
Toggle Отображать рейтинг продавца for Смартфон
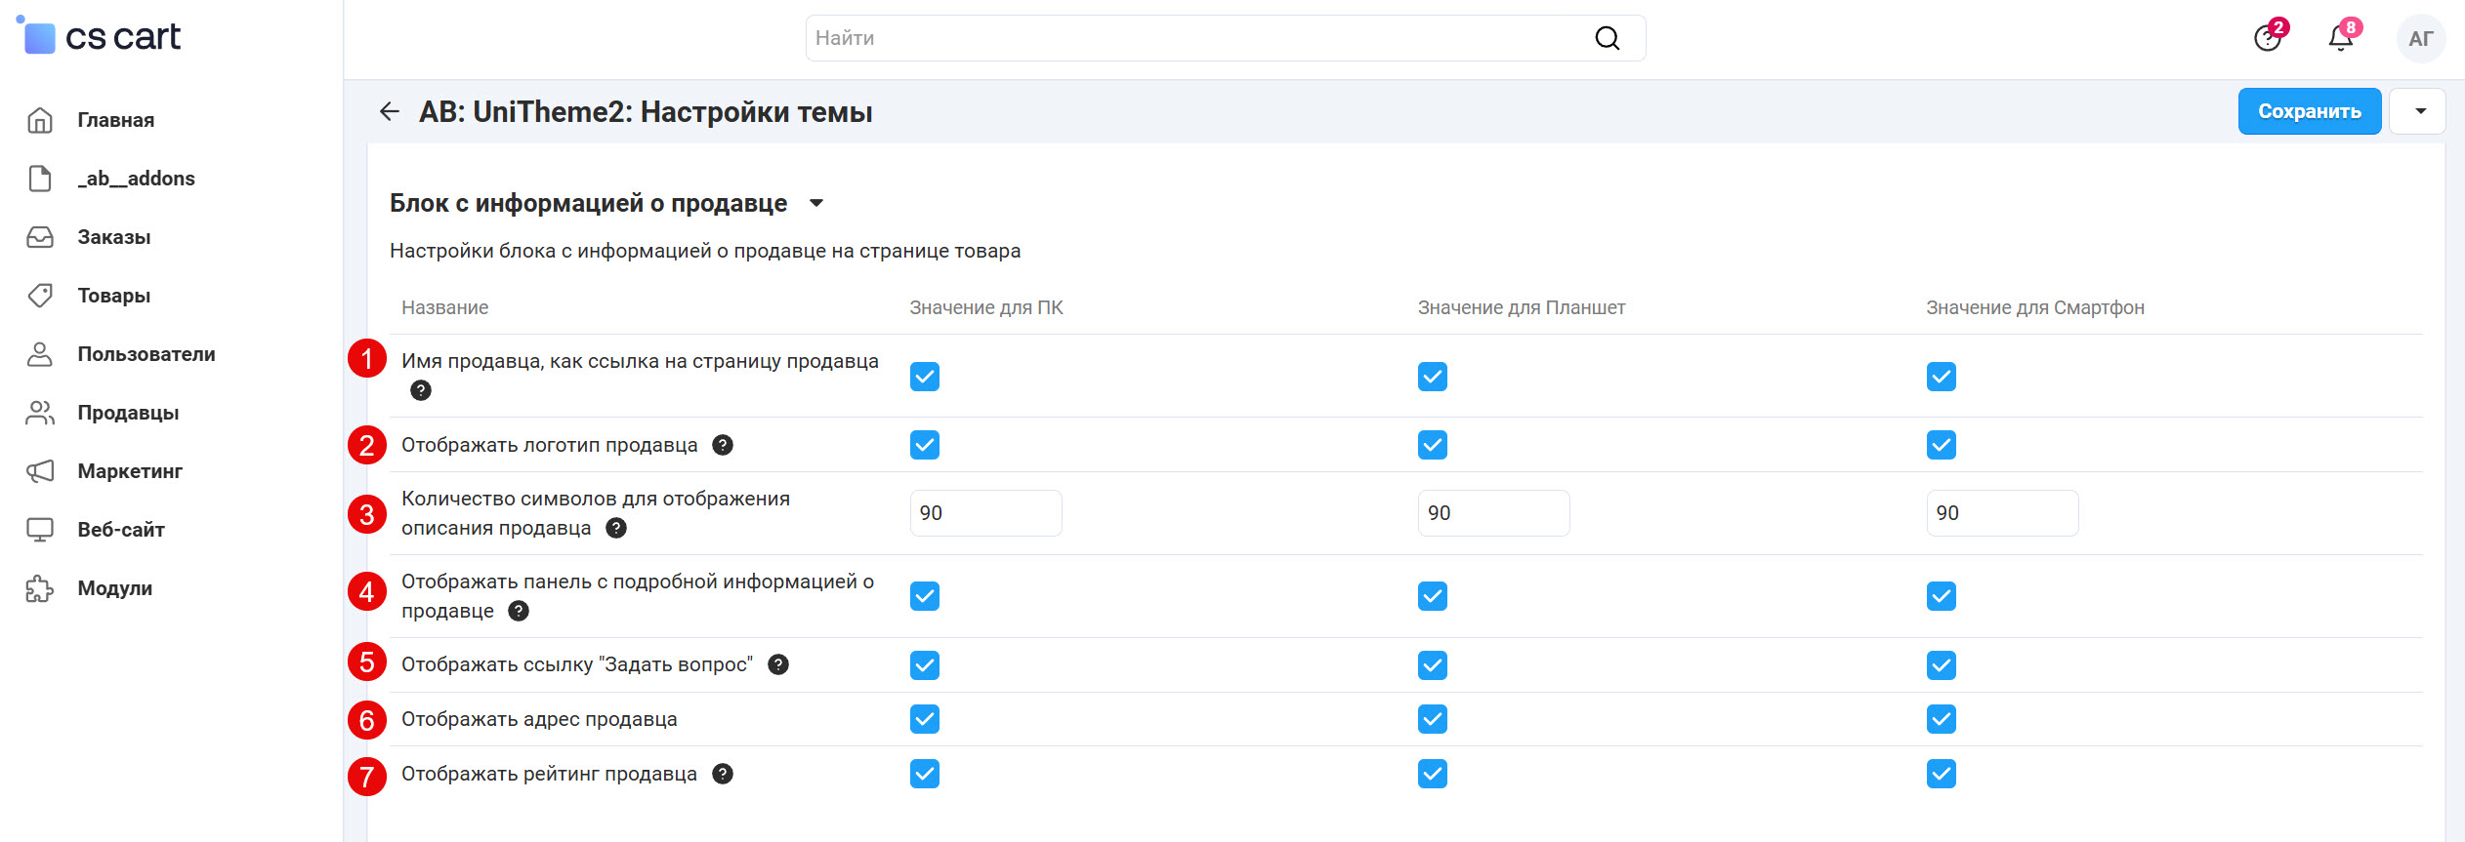[x=1942, y=774]
